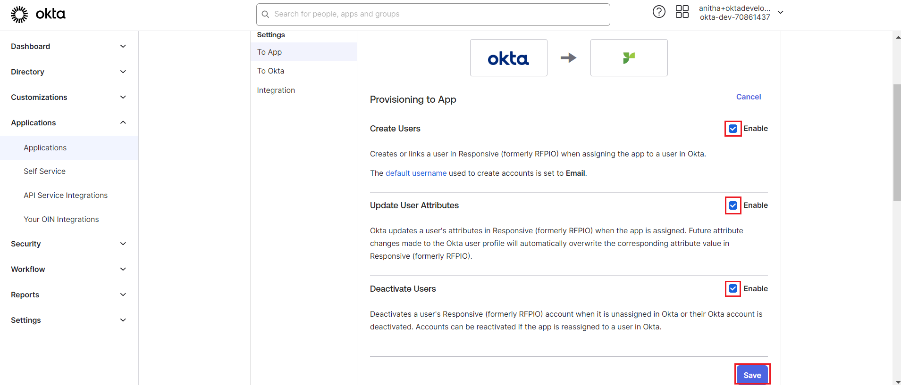
Task: Click the Create Users section title
Action: [x=395, y=129]
